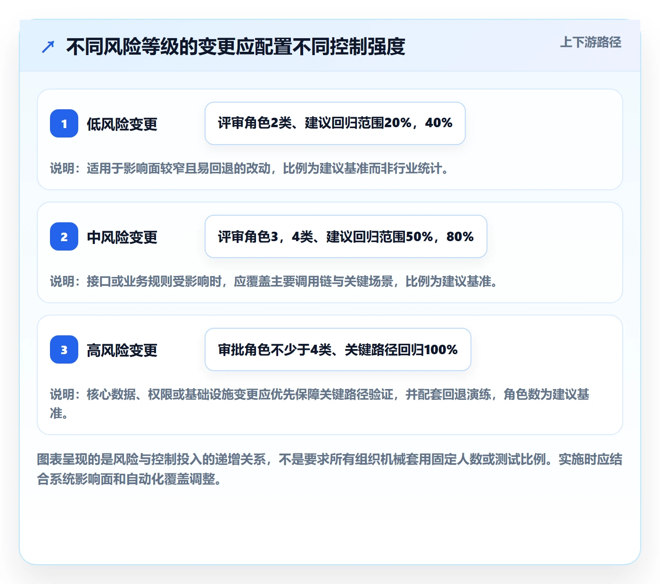This screenshot has width=660, height=584.
Task: Click the pill 审批角色不少于4类、关键路径回归100%
Action: coord(338,349)
